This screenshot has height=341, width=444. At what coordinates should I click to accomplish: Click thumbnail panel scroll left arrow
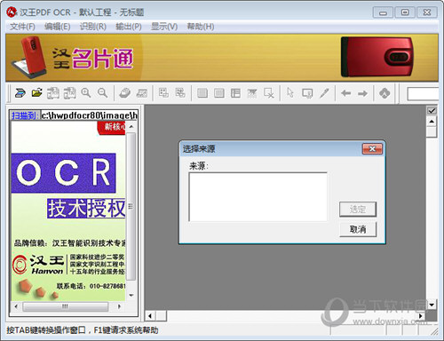click(16, 306)
